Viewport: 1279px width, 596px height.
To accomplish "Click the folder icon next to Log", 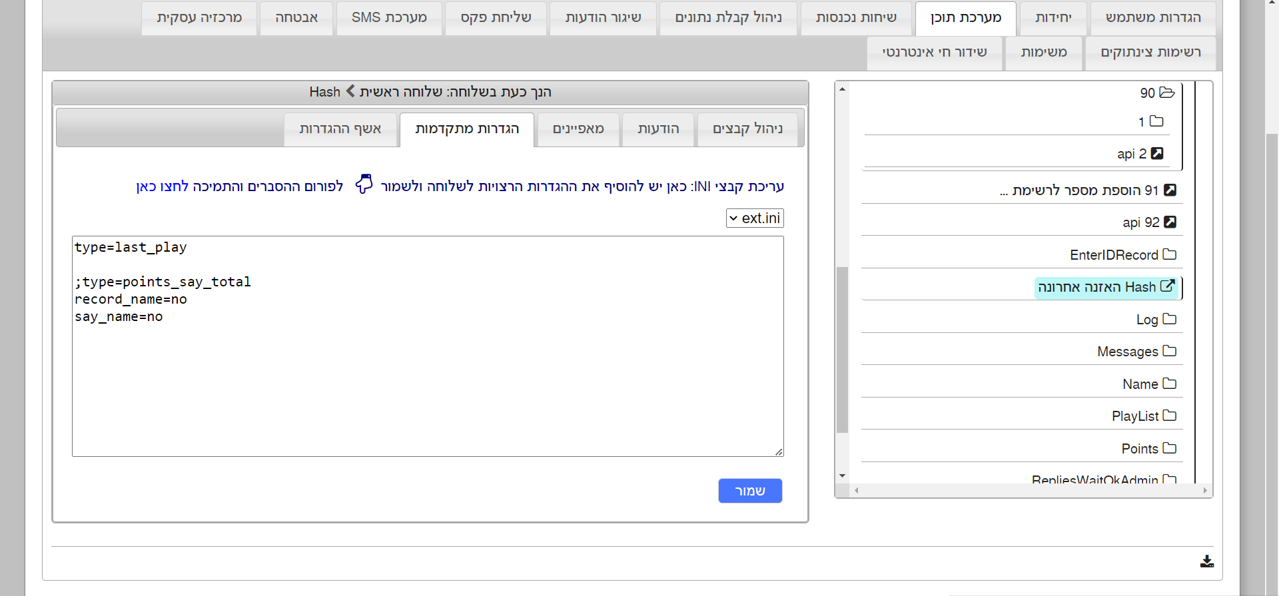I will pyautogui.click(x=1169, y=319).
